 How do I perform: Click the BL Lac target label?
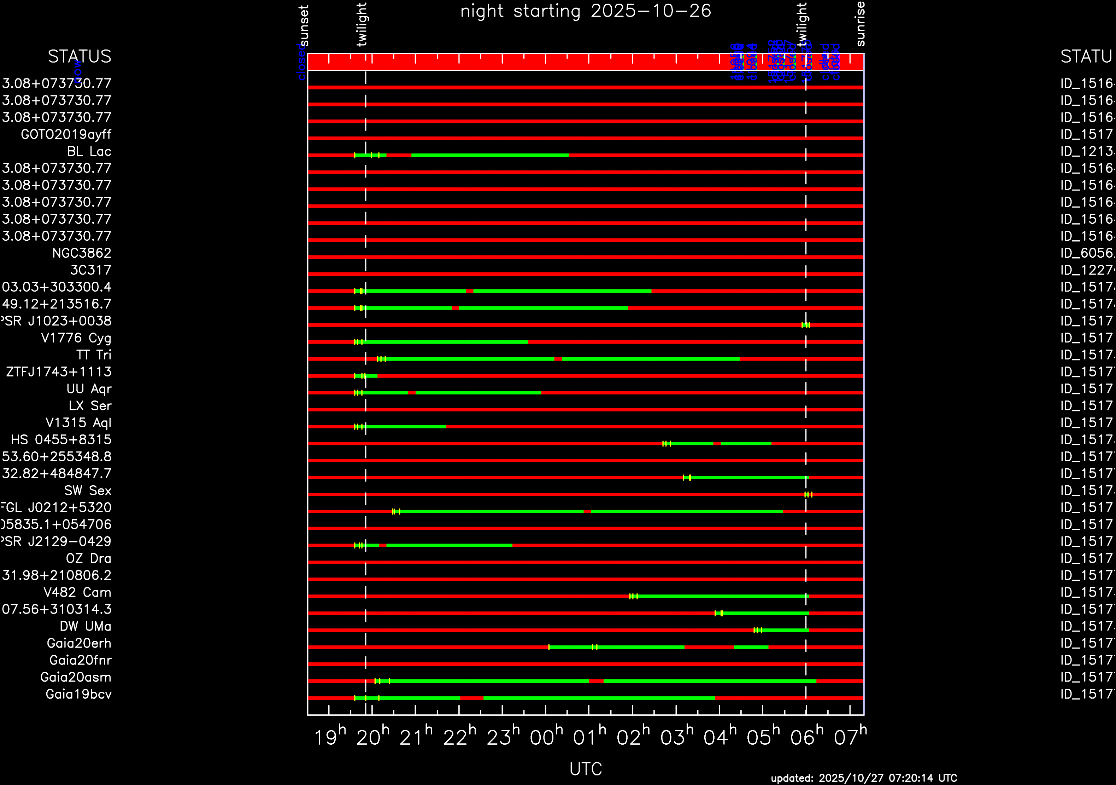(x=89, y=152)
